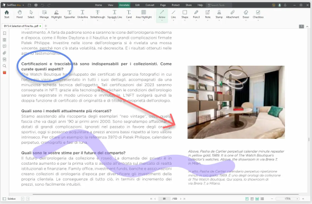Activate the Strikethrough tool

point(97,14)
